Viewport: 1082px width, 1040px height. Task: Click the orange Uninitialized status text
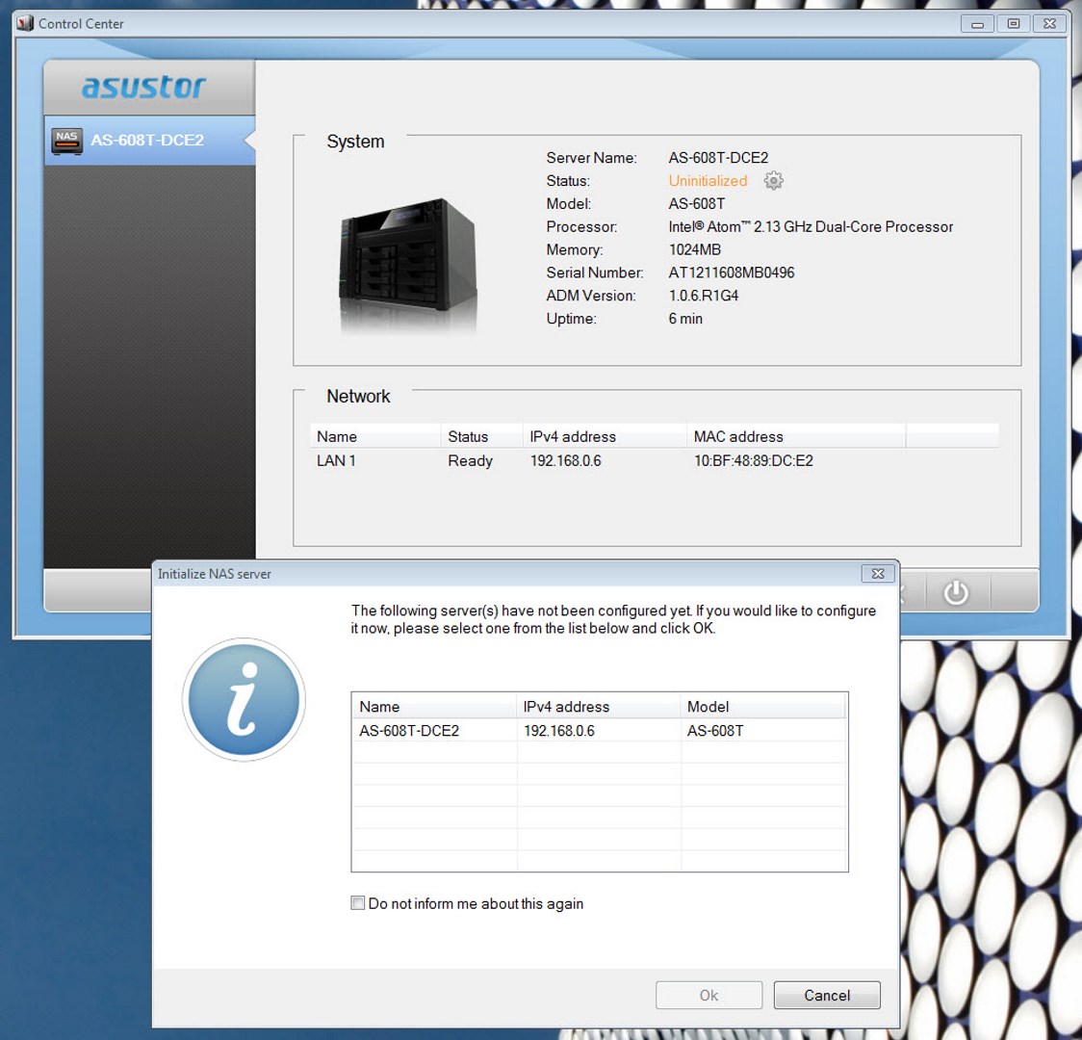(x=708, y=181)
